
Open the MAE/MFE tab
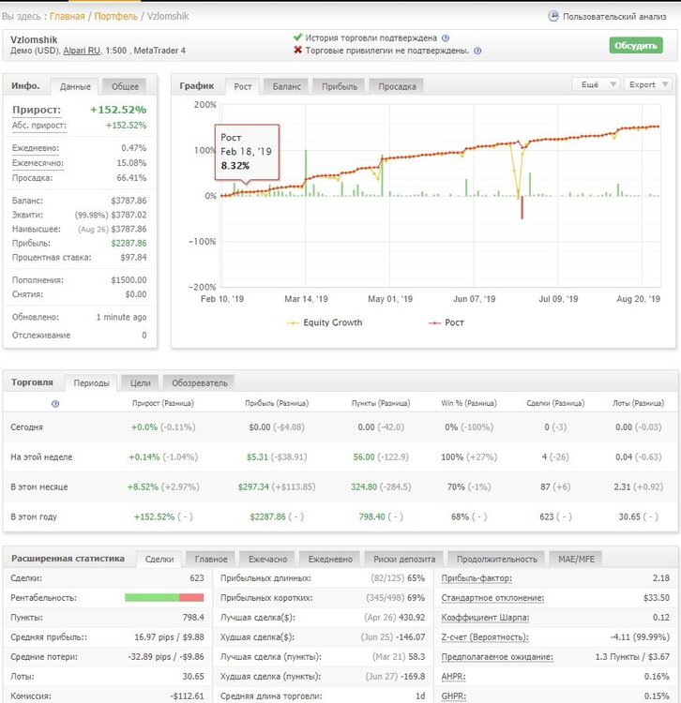(576, 559)
